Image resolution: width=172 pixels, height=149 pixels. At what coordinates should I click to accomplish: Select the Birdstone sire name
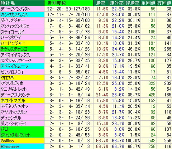pos(10,146)
